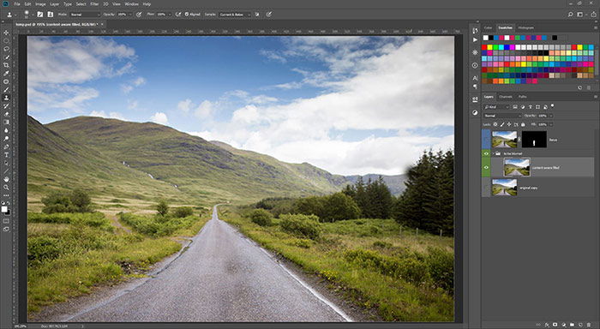Pick the red swatch in Swatches panel
The width and height of the screenshot is (600, 329).
point(484,47)
